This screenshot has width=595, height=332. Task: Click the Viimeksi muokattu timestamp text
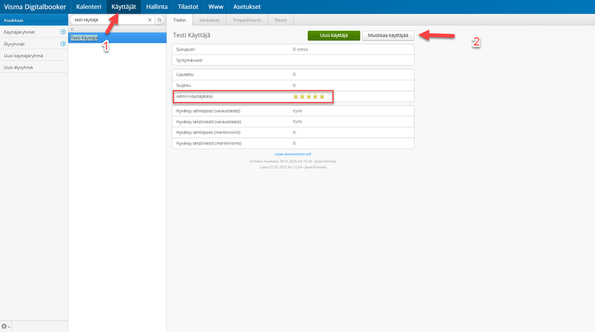[x=292, y=161]
